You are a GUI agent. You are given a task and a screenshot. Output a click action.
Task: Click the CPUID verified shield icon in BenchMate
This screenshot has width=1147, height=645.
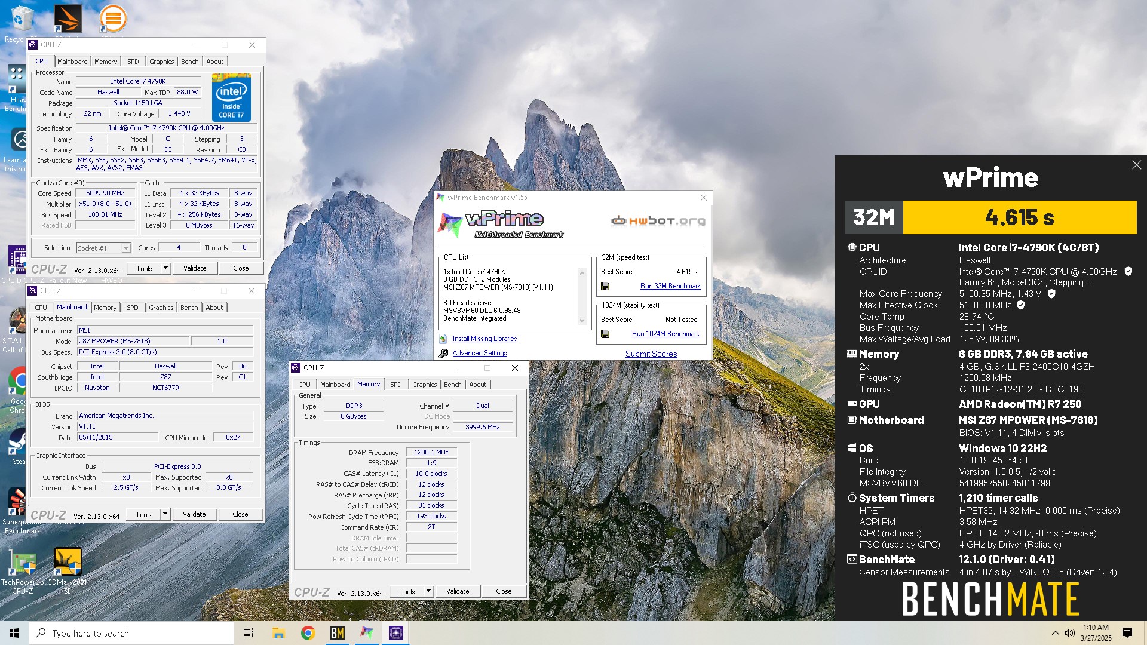[x=1128, y=271]
